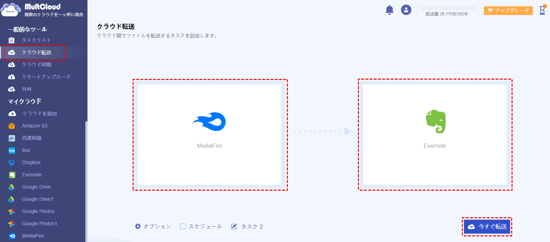Click the Google Photos pinwheel icon
This screenshot has height=242, width=550.
12,211
